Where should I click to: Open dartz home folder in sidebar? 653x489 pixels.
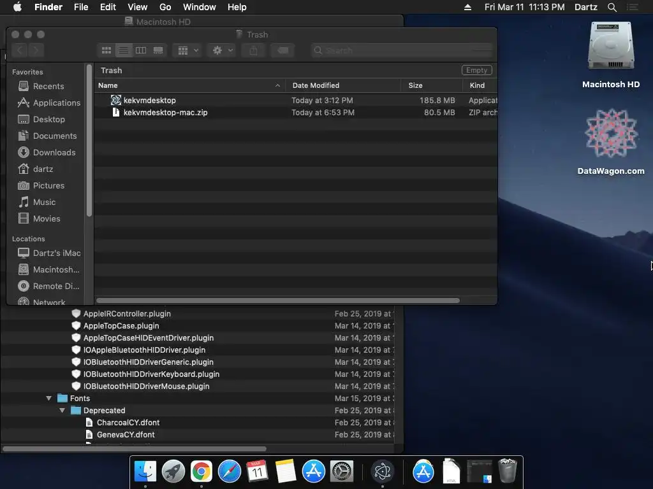[x=36, y=169]
